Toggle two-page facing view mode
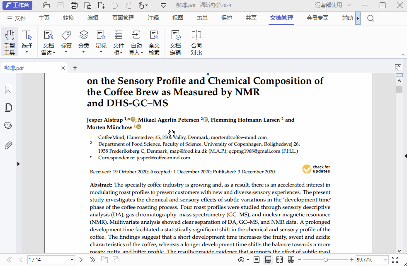The height and width of the screenshot is (266, 407). pyautogui.click(x=280, y=260)
